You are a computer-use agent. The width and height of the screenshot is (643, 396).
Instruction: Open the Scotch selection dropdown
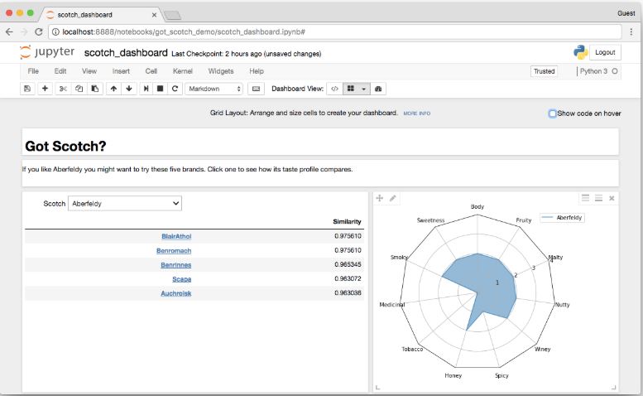tap(125, 204)
